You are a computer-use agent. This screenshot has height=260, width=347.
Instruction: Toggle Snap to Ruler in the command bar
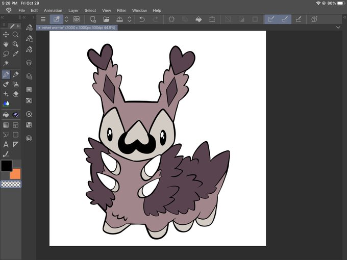pos(270,19)
